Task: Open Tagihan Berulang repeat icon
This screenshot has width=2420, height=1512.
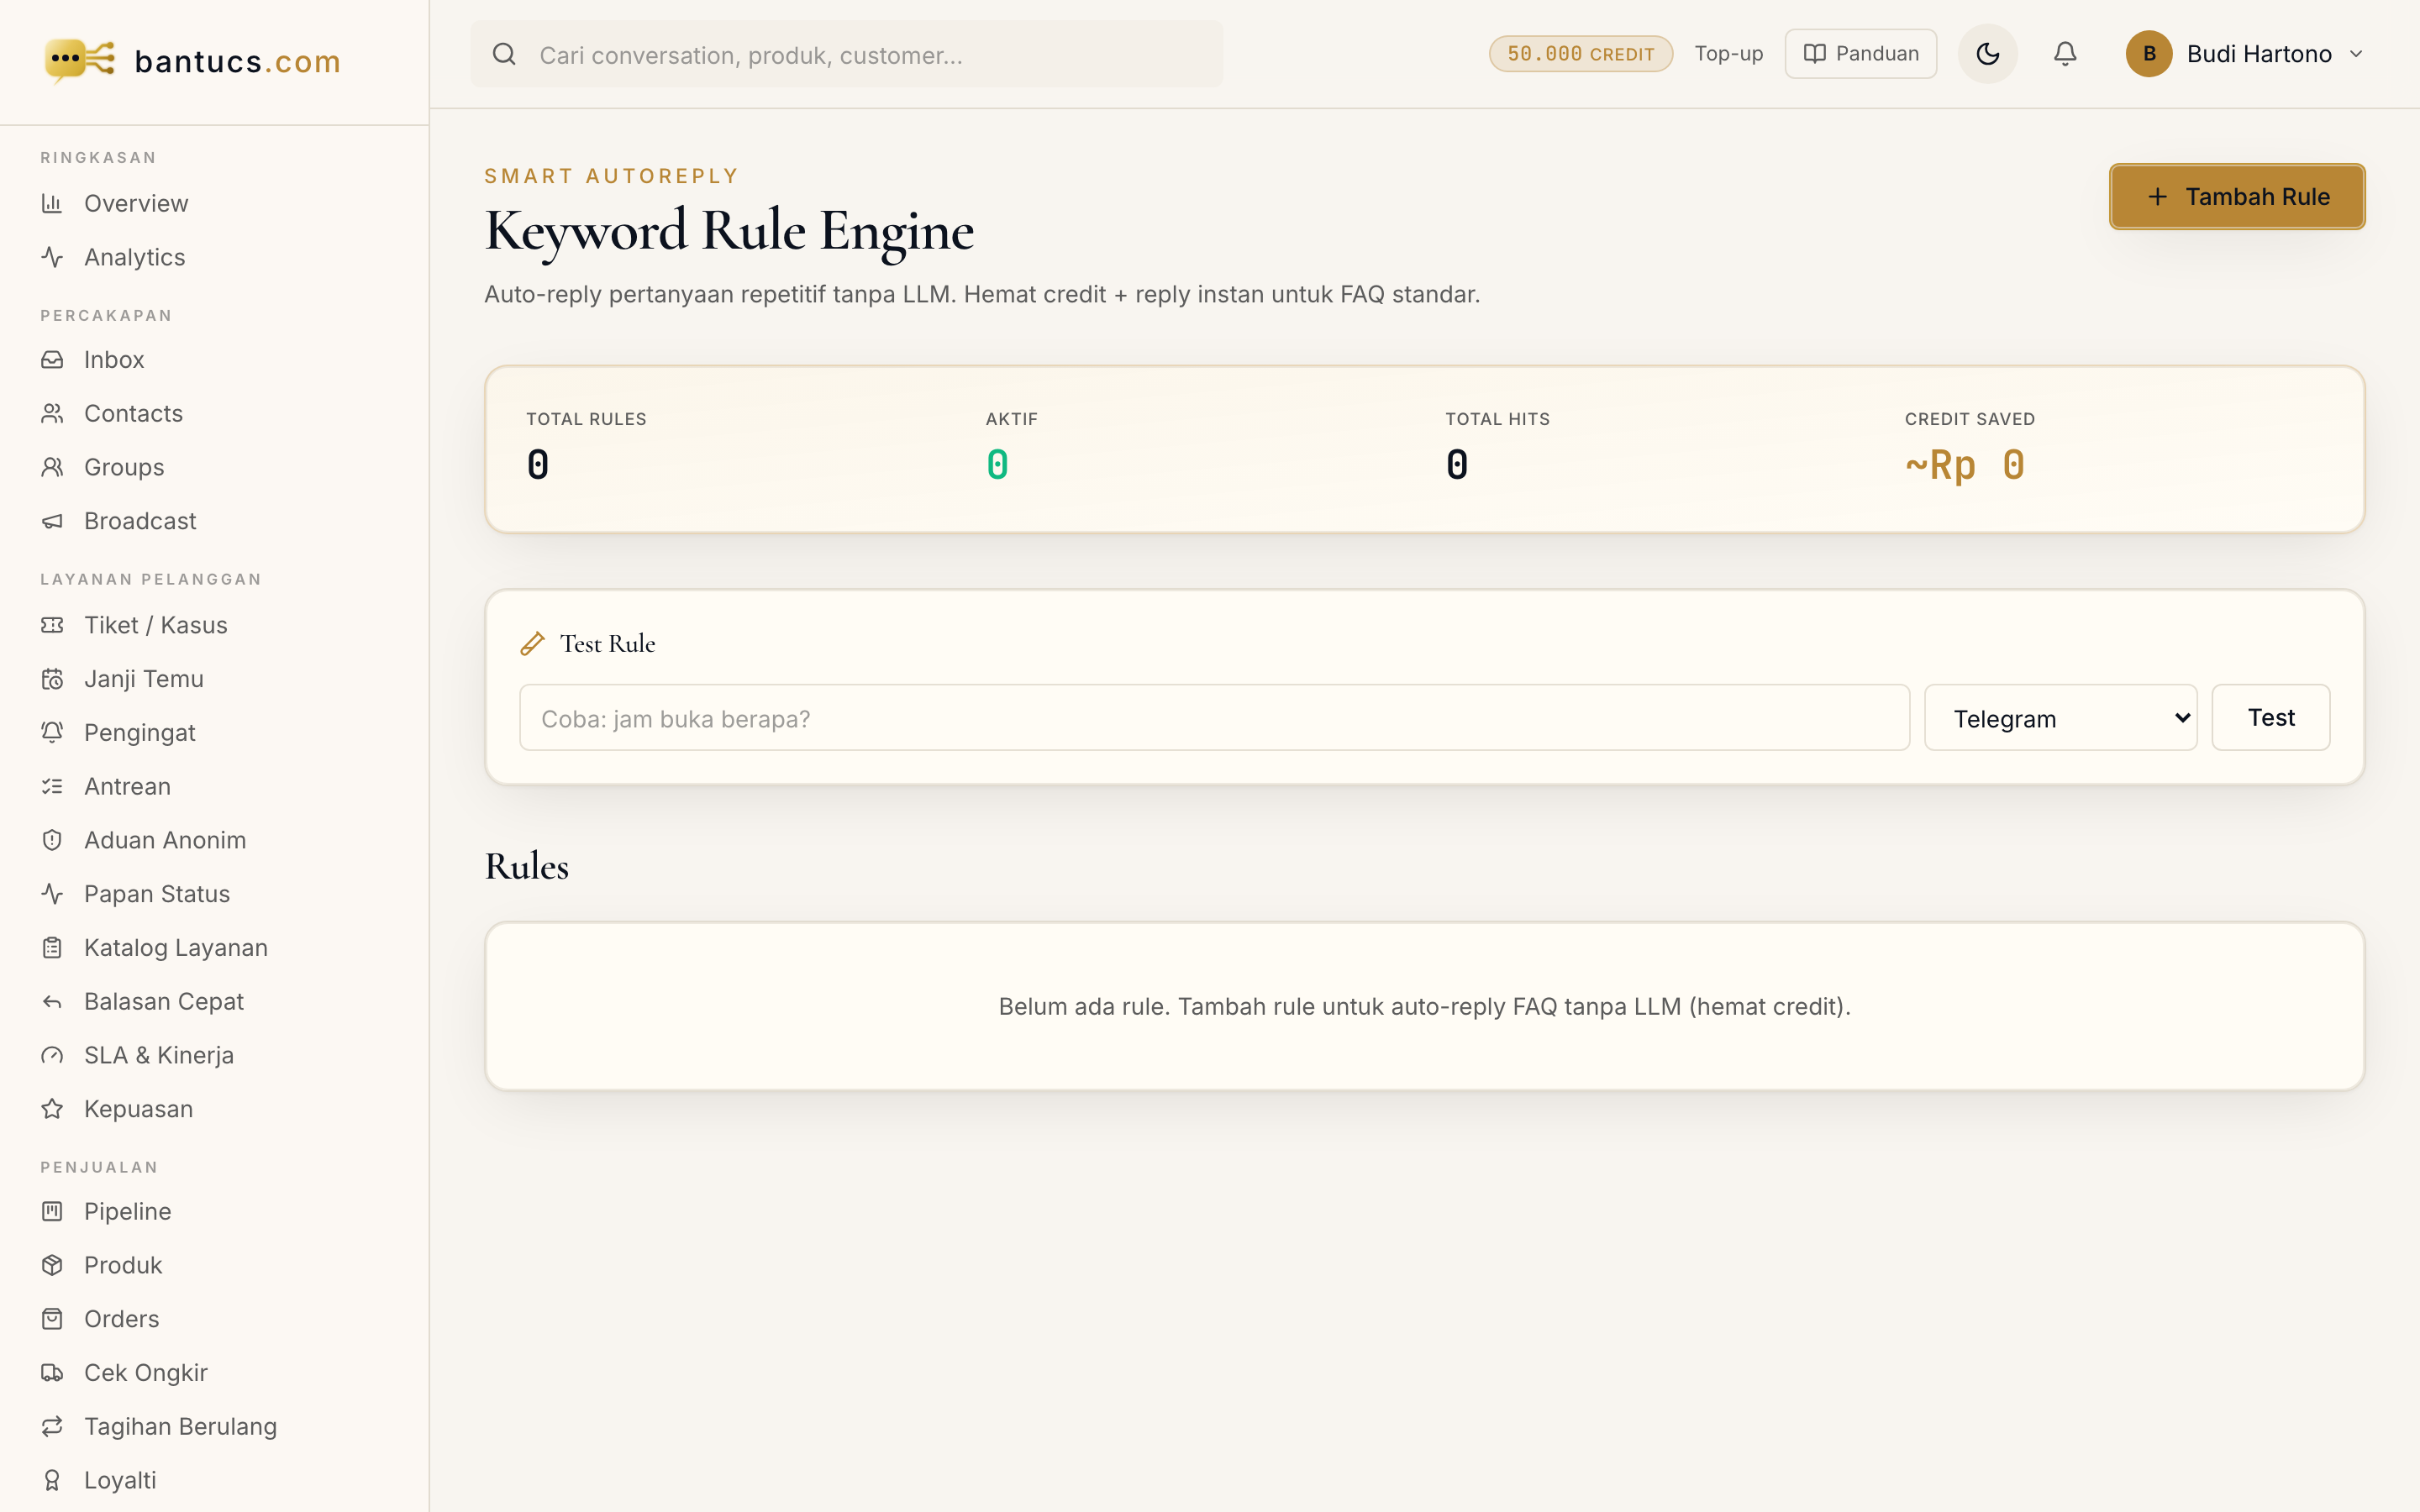Action: (x=52, y=1427)
